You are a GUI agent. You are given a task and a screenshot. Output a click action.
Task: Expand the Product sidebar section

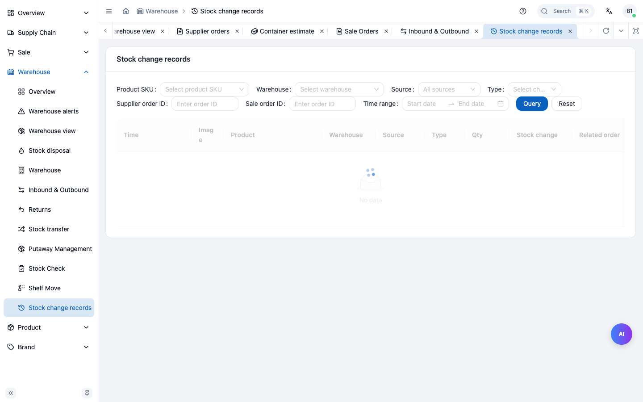[x=49, y=327]
